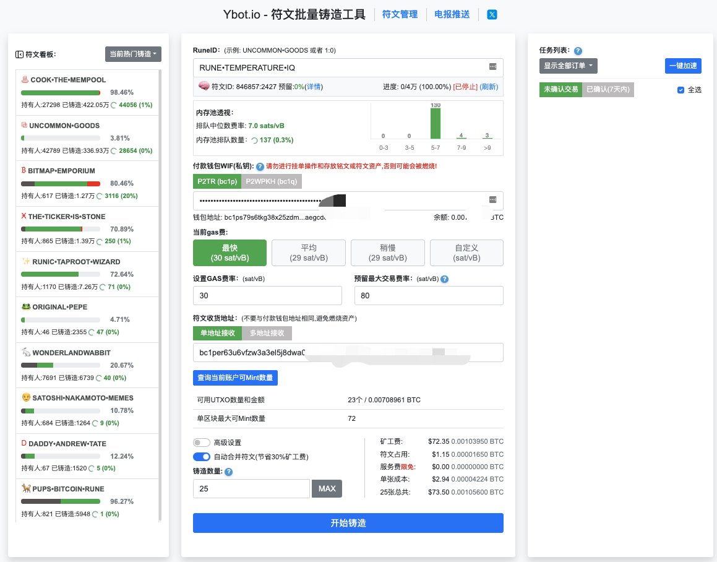Click COOK•THE•MEMPOOL pending mint spinner icon
This screenshot has height=562, width=717.
[114, 105]
